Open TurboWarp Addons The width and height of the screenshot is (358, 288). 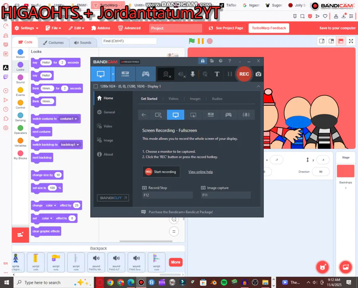pos(101,28)
